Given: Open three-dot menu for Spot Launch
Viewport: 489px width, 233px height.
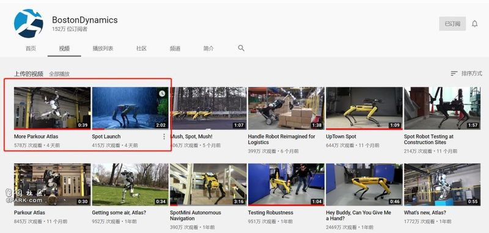Looking at the screenshot, I should [164, 137].
